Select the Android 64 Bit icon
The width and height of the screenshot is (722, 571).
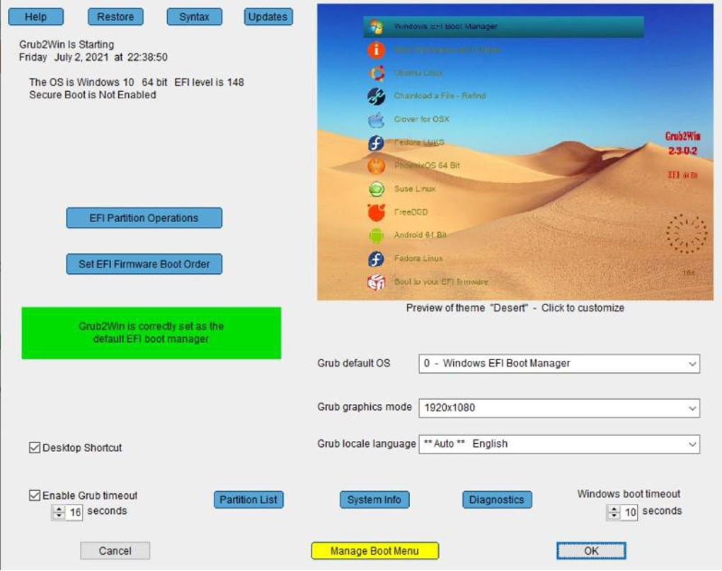point(375,235)
